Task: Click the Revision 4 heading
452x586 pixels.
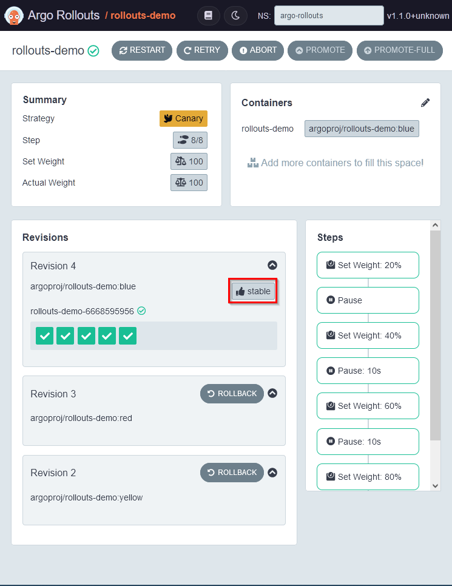Action: coord(53,266)
